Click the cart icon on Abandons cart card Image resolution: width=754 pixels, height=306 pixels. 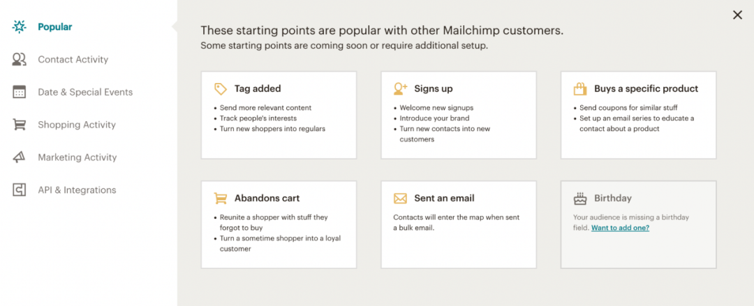click(221, 198)
